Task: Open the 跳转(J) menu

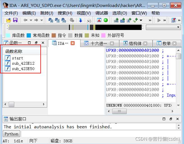Action: pyautogui.click(x=47, y=13)
